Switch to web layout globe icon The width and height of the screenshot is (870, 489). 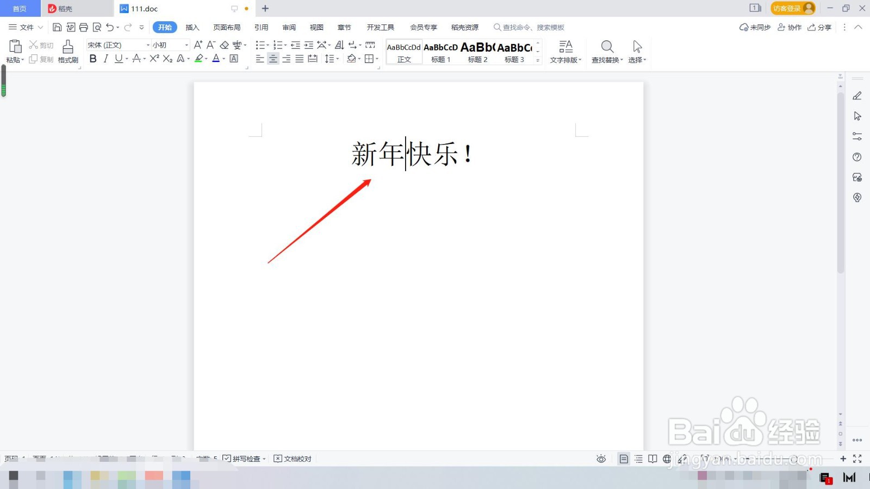[x=667, y=459]
